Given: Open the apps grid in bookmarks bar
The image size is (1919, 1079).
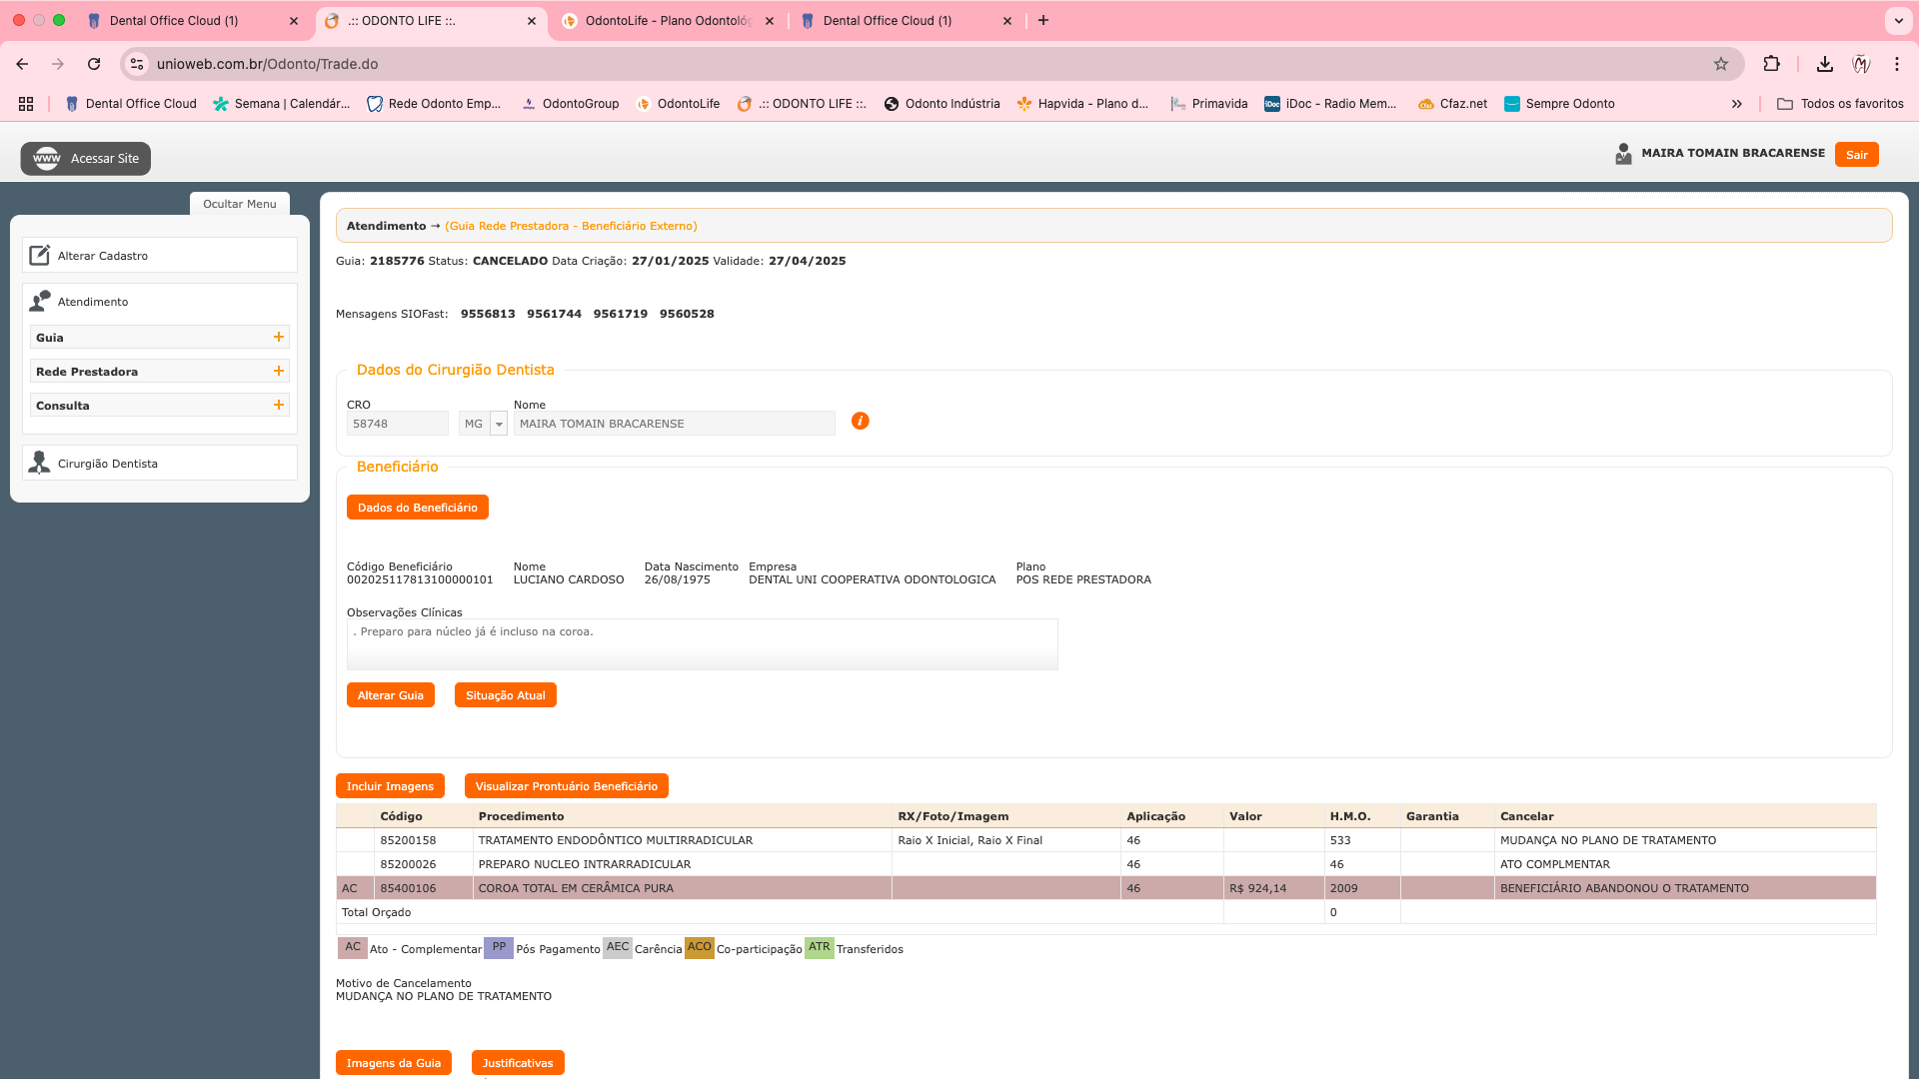Looking at the screenshot, I should pyautogui.click(x=26, y=104).
